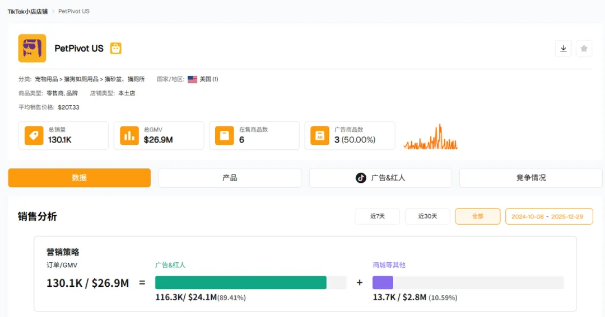Favorite the shop with star icon
The image size is (605, 317).
coord(584,49)
